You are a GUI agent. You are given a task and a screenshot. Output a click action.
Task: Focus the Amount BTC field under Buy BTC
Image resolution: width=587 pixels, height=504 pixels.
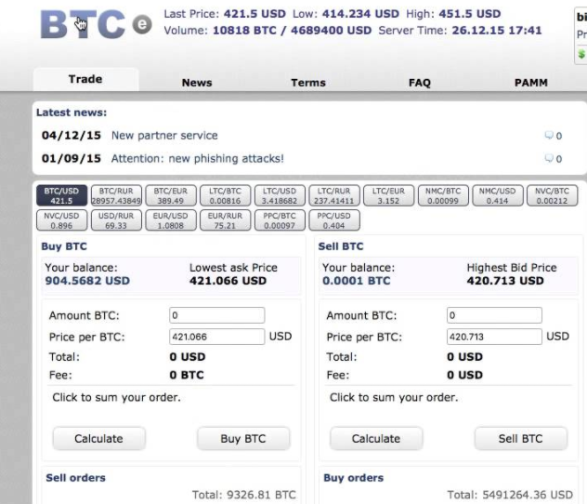click(216, 315)
